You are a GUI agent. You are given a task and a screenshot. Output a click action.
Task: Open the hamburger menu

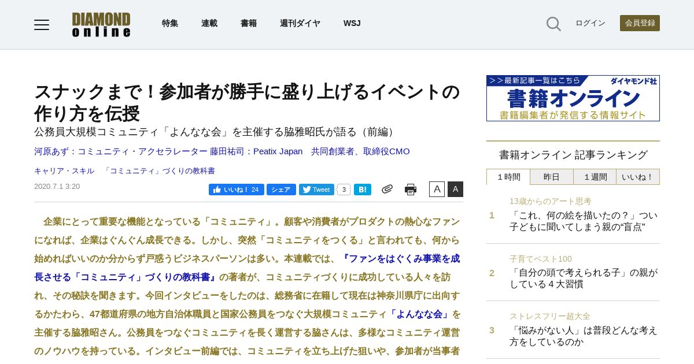[42, 24]
